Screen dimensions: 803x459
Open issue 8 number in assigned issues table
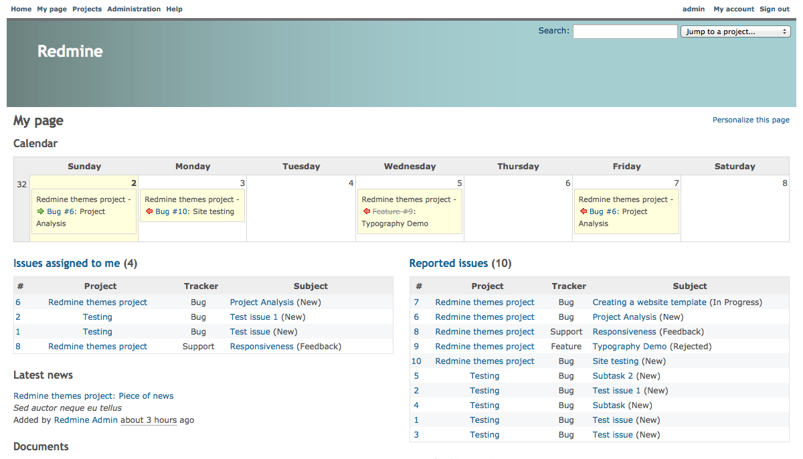pos(18,347)
